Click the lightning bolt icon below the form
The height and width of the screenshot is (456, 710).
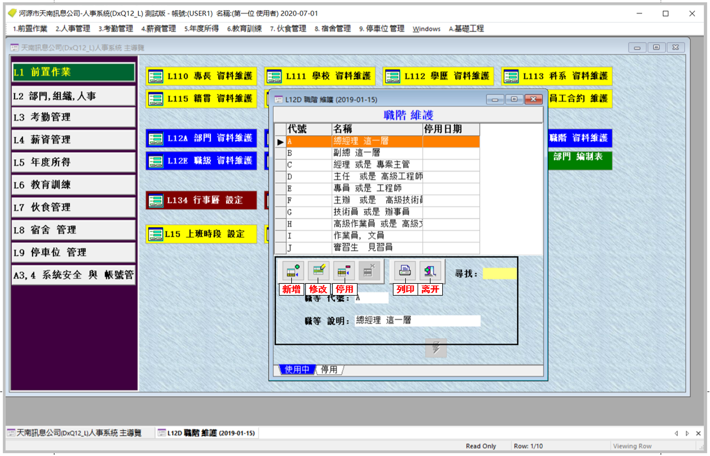click(x=436, y=348)
